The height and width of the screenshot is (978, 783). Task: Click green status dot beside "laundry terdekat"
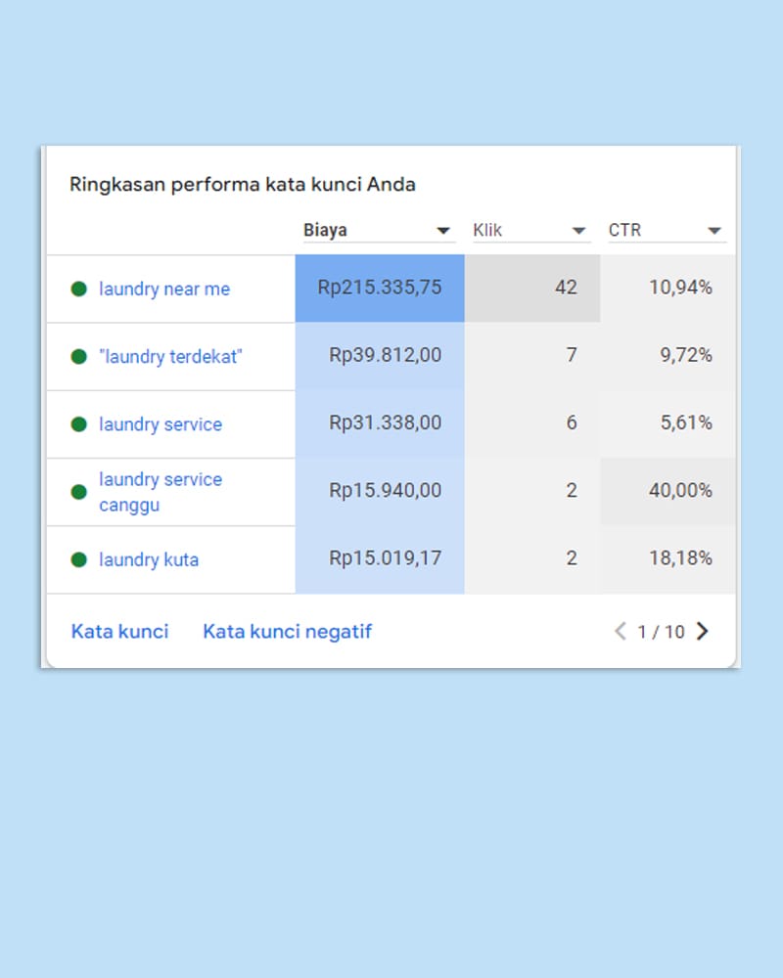coord(79,356)
